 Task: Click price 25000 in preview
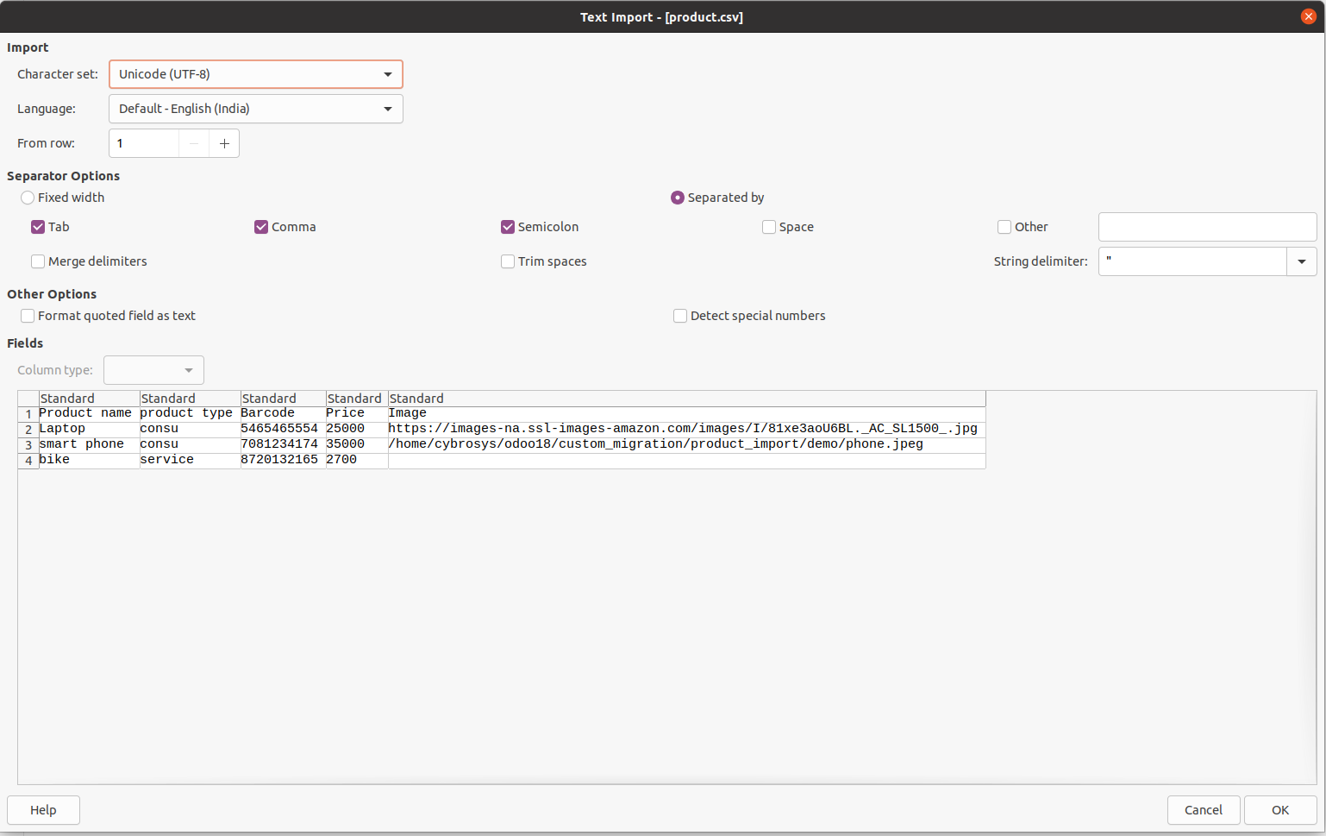coord(356,429)
